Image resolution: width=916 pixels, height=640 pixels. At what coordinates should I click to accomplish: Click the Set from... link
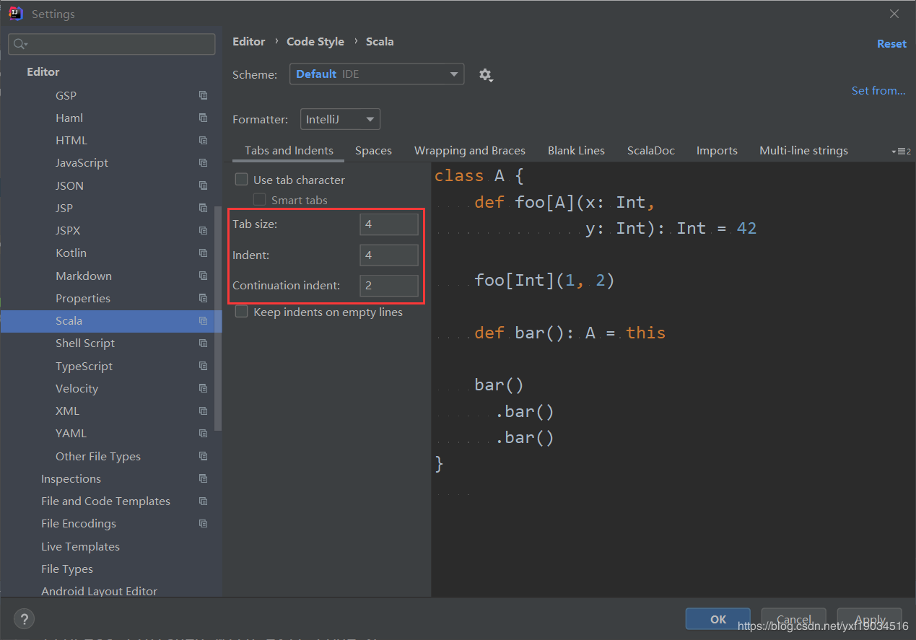click(878, 90)
